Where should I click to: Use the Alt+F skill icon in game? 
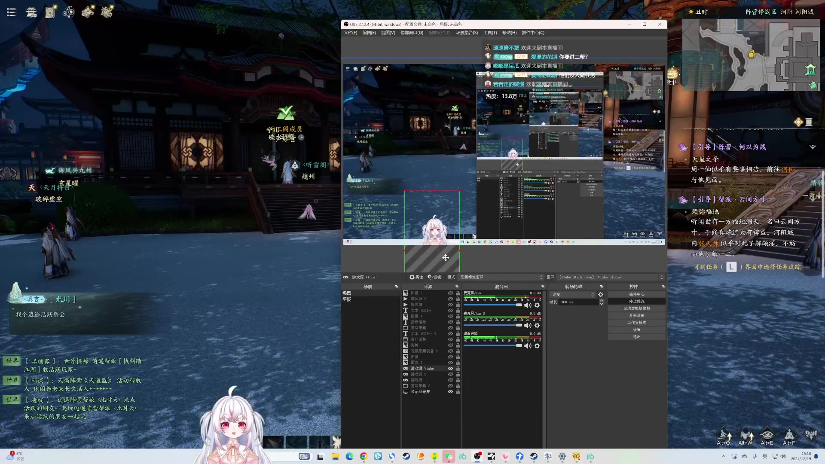[789, 435]
